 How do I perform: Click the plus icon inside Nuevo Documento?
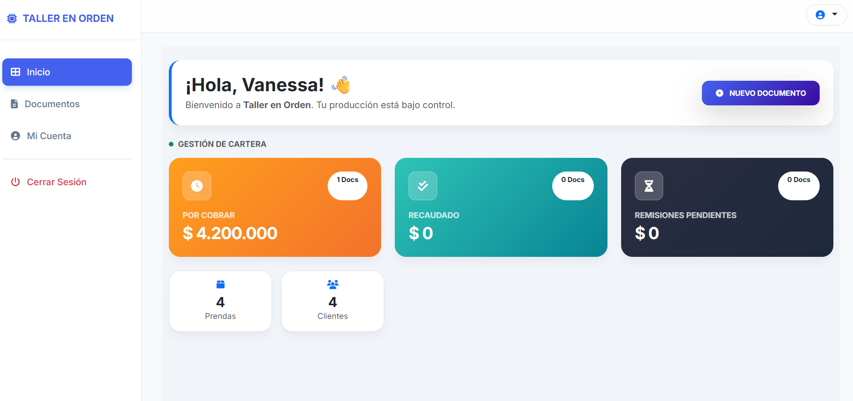[x=720, y=93]
